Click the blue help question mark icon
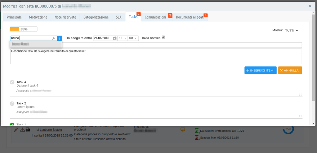 pos(60,38)
